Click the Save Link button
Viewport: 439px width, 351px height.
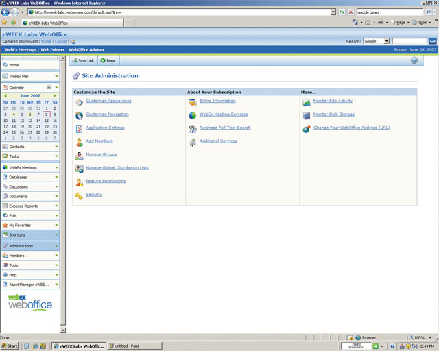click(83, 60)
